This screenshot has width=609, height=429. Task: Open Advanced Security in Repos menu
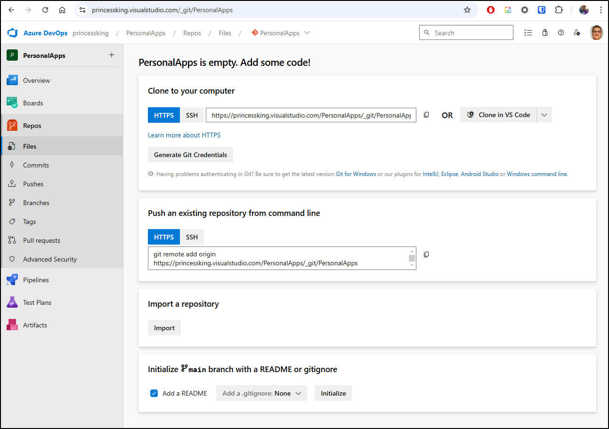click(62, 259)
